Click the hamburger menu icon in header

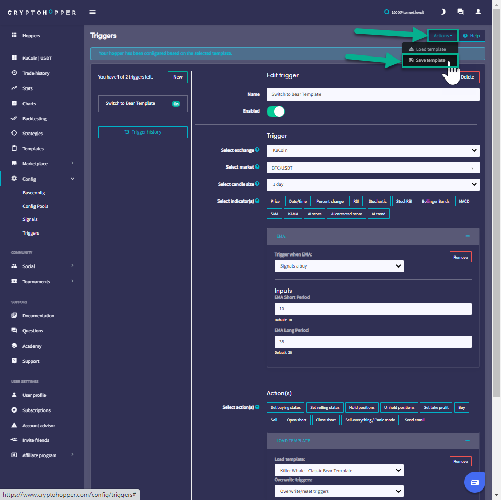pyautogui.click(x=93, y=12)
